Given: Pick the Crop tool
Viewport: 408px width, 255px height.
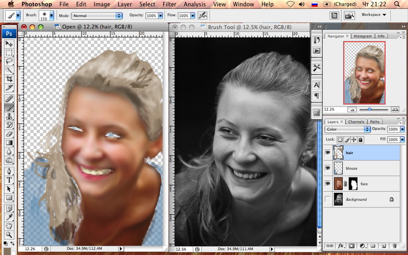Looking at the screenshot, I should [9, 79].
